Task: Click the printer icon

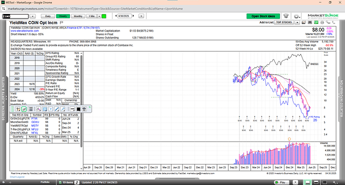Action: coord(322,22)
